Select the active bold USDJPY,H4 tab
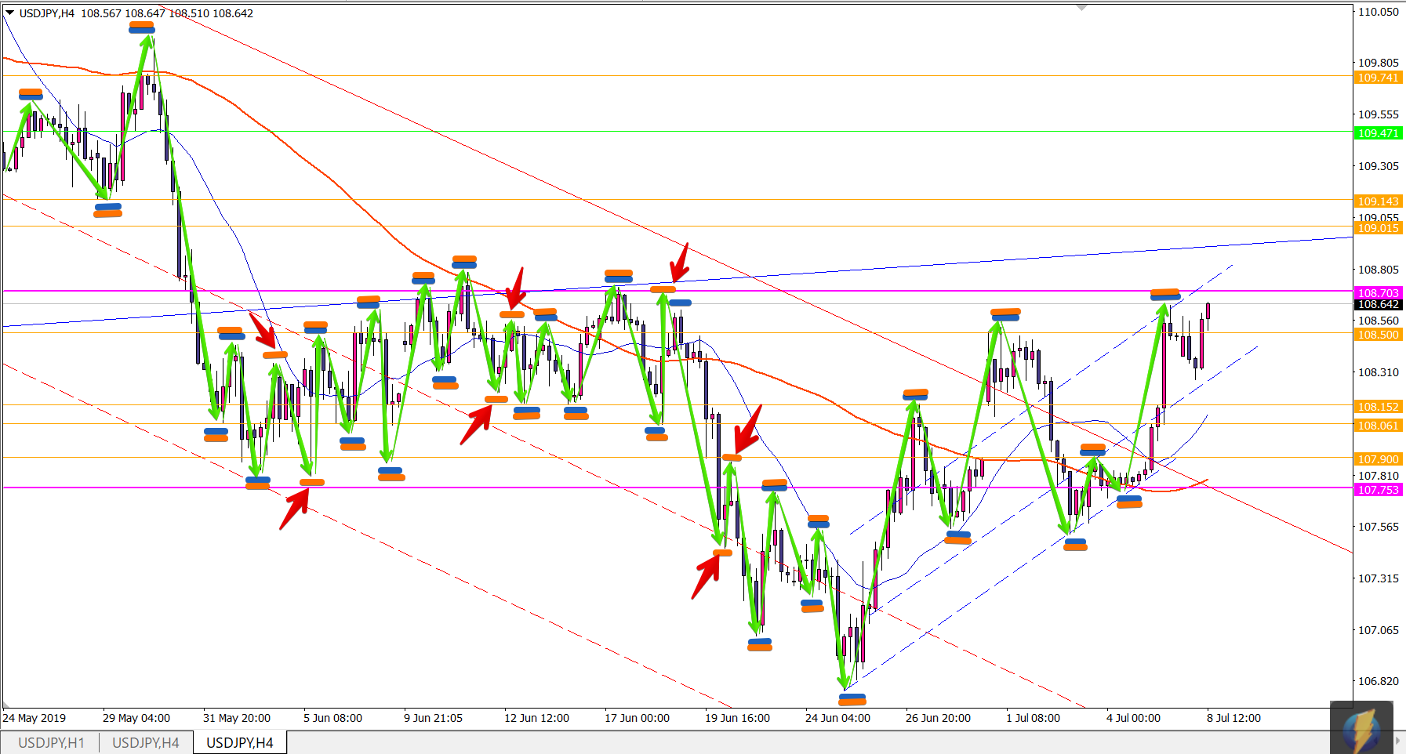Viewport: 1406px width, 754px height. coord(240,742)
